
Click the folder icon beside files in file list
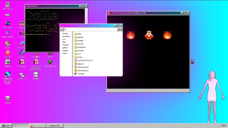(76, 34)
